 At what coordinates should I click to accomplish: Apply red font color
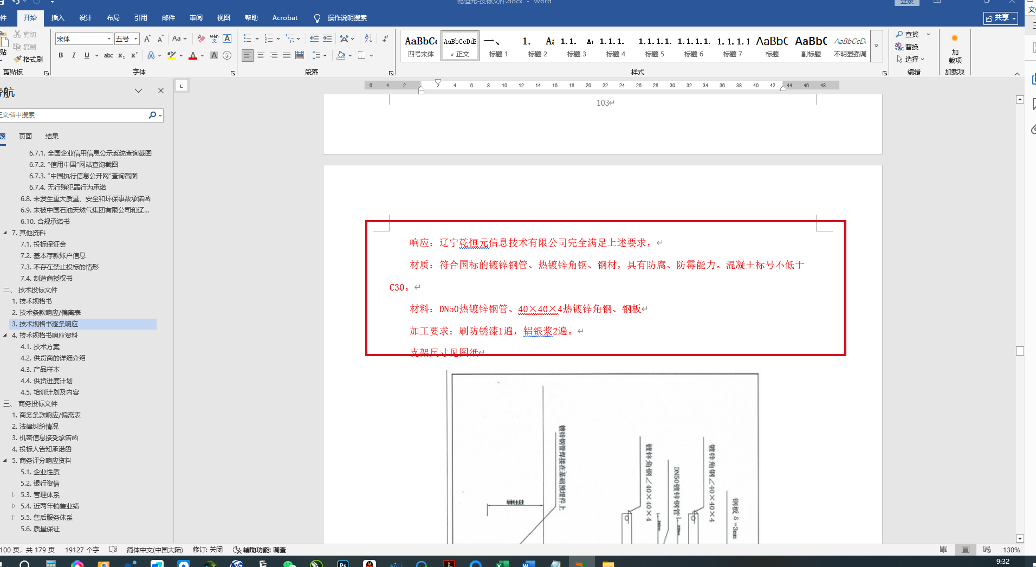tap(193, 55)
